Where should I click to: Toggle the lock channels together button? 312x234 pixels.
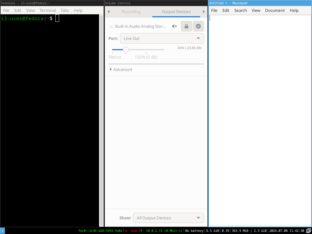pos(186,26)
